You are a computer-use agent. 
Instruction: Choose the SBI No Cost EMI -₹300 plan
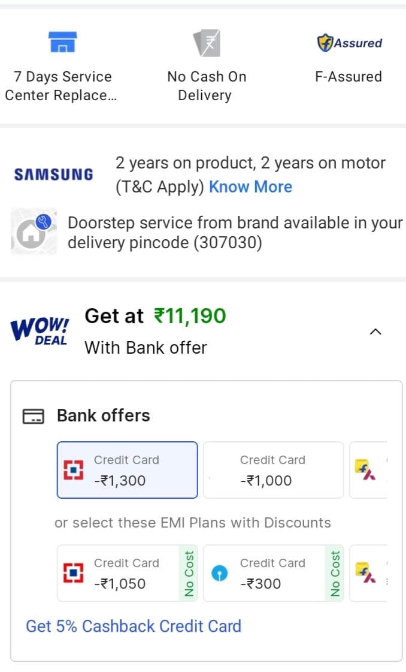(x=273, y=573)
